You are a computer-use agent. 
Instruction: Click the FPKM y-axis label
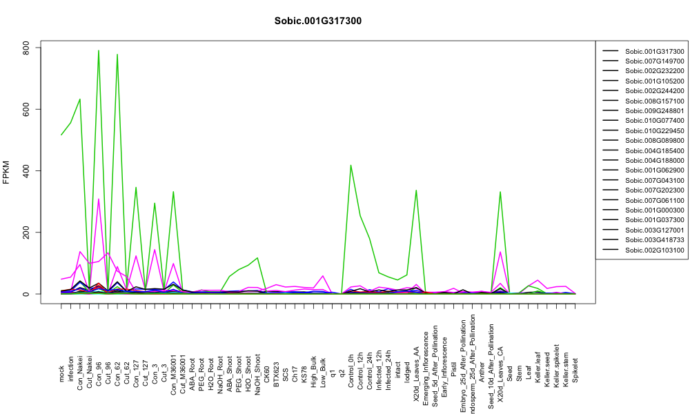(x=6, y=172)
